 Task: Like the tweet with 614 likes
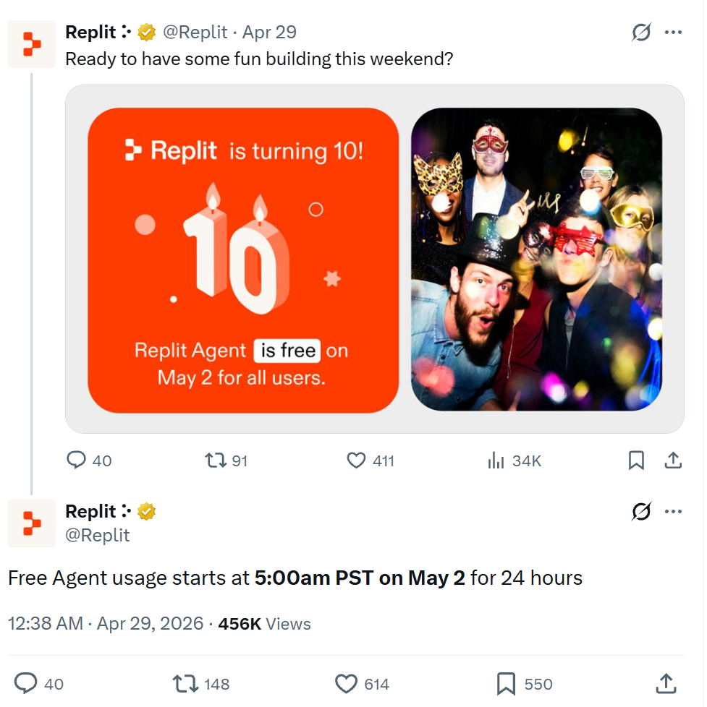[x=347, y=684]
